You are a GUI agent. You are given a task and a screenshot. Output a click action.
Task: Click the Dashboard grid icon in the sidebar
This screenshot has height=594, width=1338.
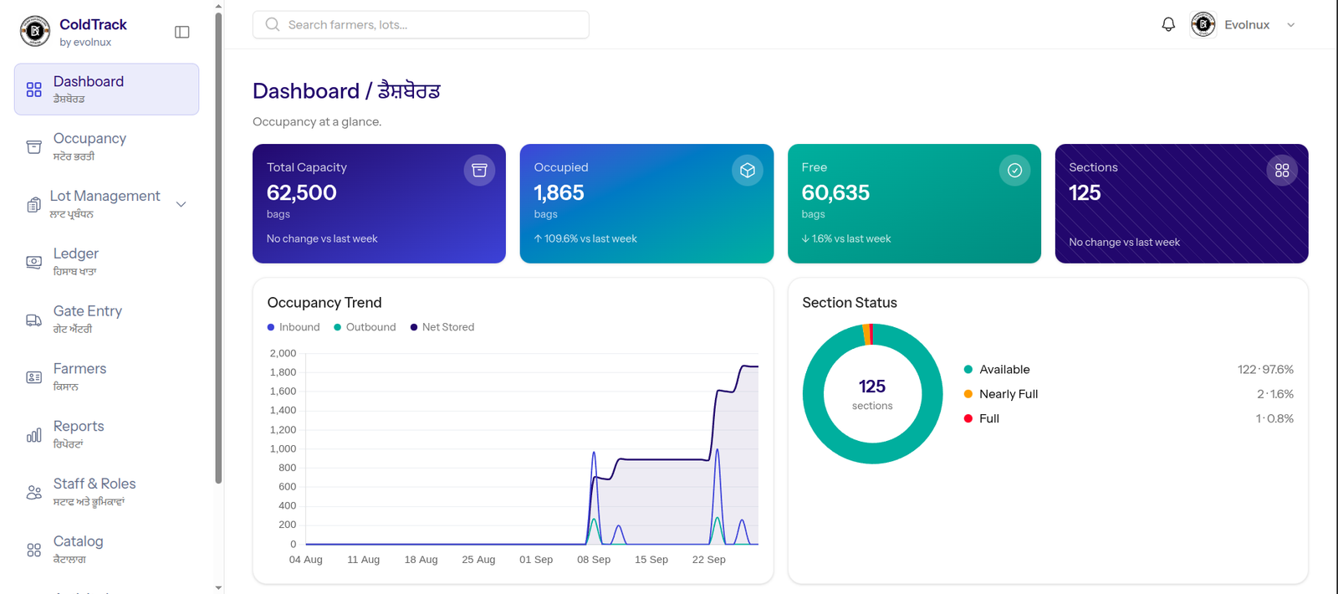pyautogui.click(x=33, y=90)
